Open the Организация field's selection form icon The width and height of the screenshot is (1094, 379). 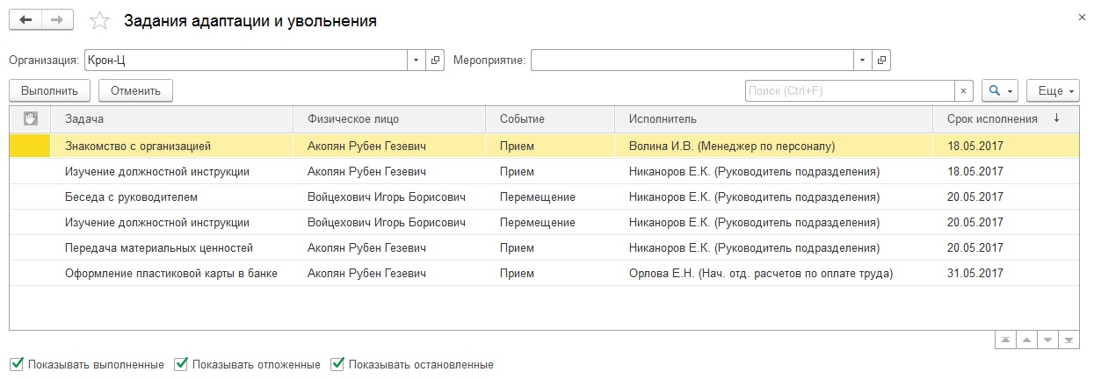coord(435,61)
